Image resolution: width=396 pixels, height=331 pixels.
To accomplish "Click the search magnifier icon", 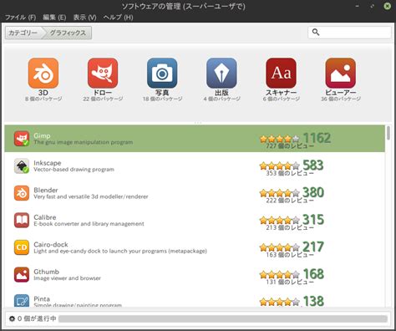I will pyautogui.click(x=316, y=32).
